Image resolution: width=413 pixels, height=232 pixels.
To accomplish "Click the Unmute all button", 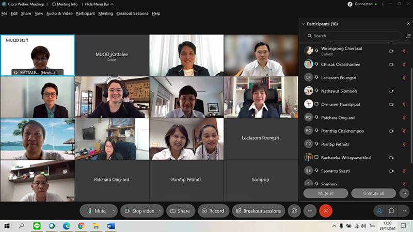I will [x=373, y=193].
